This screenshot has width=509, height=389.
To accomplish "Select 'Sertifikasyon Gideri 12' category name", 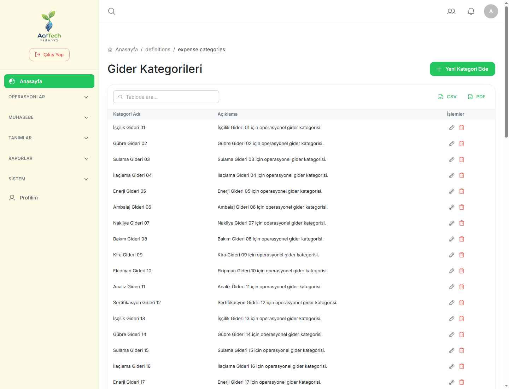I will click(x=137, y=303).
